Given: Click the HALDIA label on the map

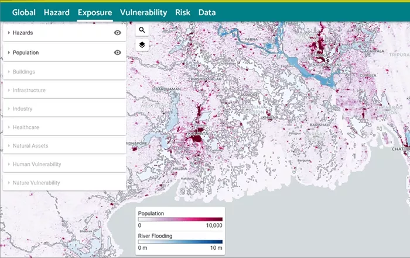Looking at the screenshot, I should click(180, 169).
